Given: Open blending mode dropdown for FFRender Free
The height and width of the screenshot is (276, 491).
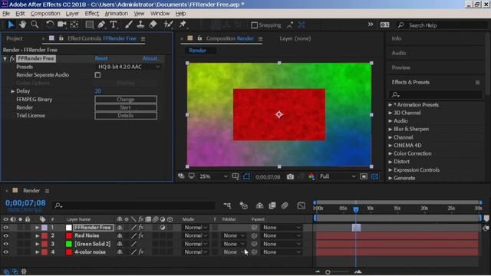Looking at the screenshot, I should [196, 228].
